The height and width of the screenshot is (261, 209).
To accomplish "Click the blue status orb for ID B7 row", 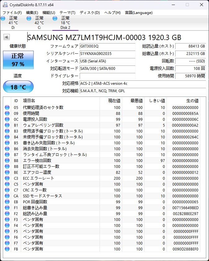I will tap(7, 155).
